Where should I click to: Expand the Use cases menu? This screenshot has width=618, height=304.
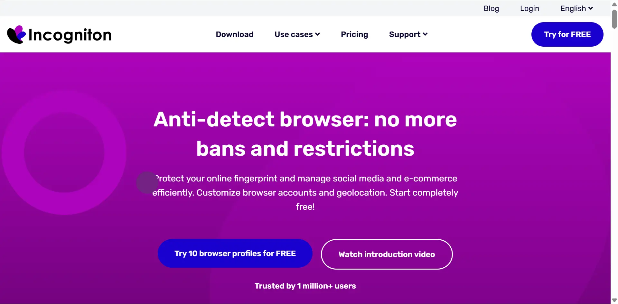click(297, 34)
